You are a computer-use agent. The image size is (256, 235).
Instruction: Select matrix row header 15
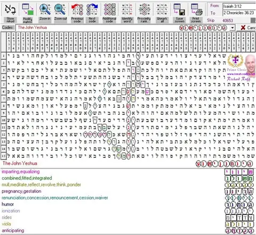click(x=4, y=156)
